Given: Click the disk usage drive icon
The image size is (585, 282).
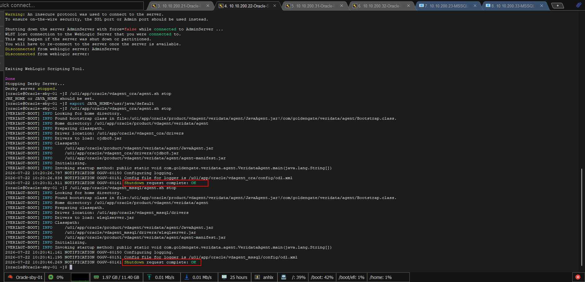Looking at the screenshot, I should [284, 277].
